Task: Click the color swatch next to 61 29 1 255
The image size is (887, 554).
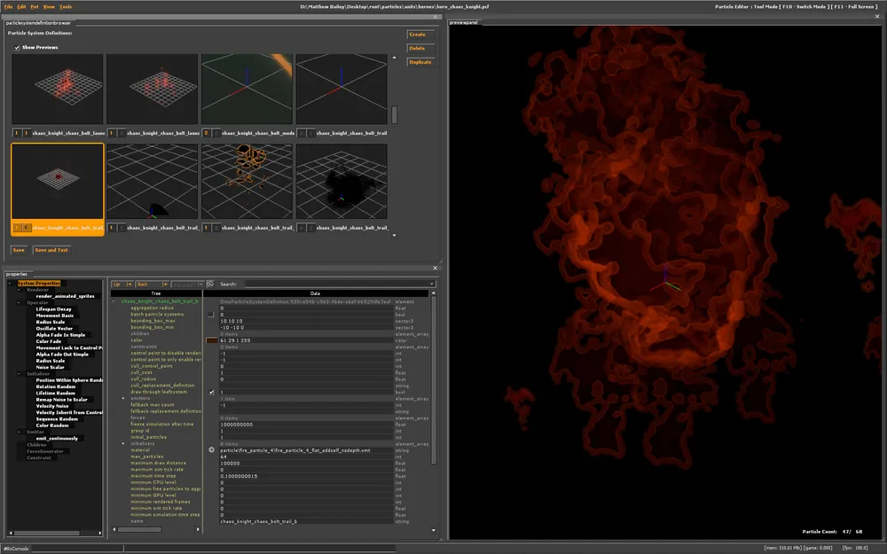Action: click(211, 340)
